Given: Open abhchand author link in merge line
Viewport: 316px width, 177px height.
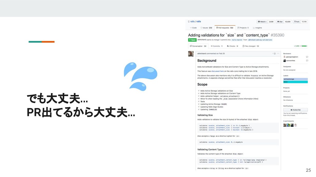Looking at the screenshot, I should [202, 40].
